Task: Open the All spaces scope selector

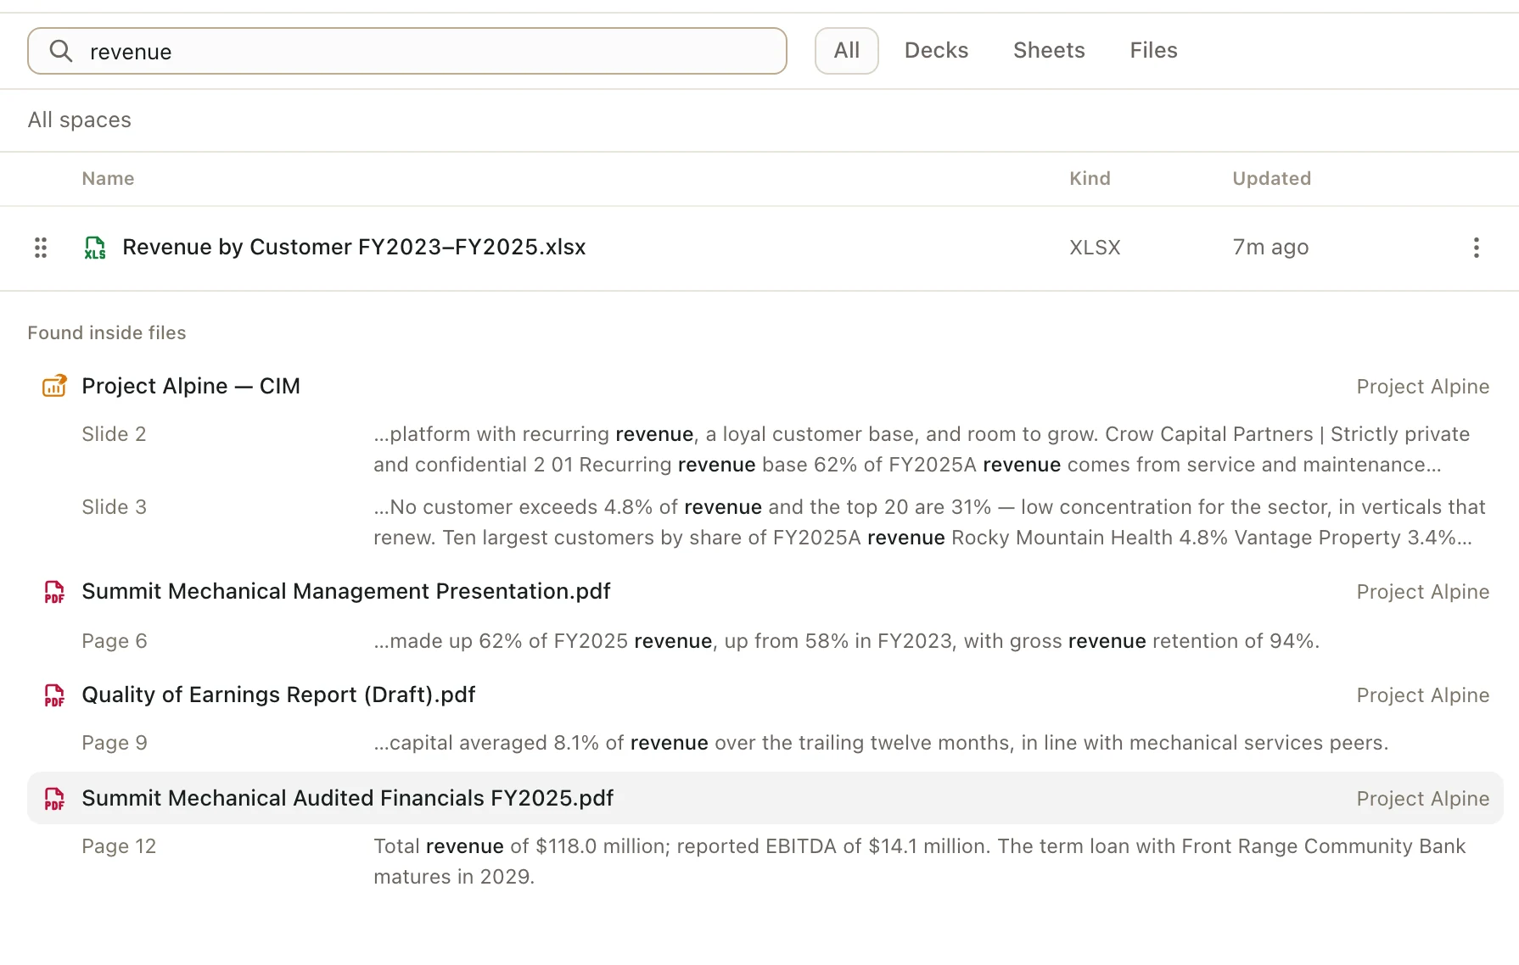Action: point(80,120)
